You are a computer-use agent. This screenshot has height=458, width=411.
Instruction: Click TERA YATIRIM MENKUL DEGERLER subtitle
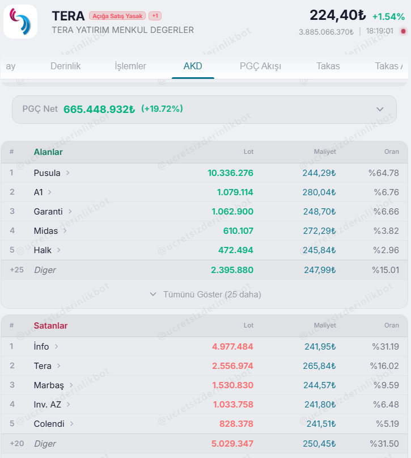tap(123, 30)
